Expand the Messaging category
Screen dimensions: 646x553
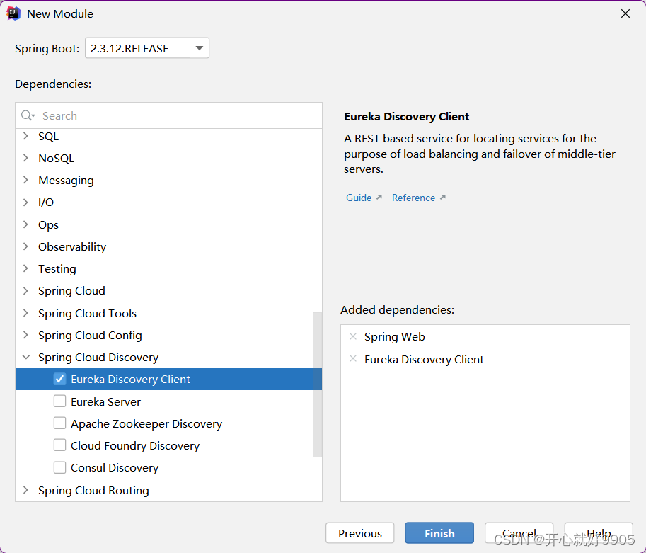tap(25, 180)
